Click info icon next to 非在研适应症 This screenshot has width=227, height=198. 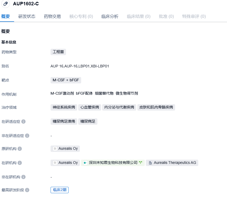(27, 136)
